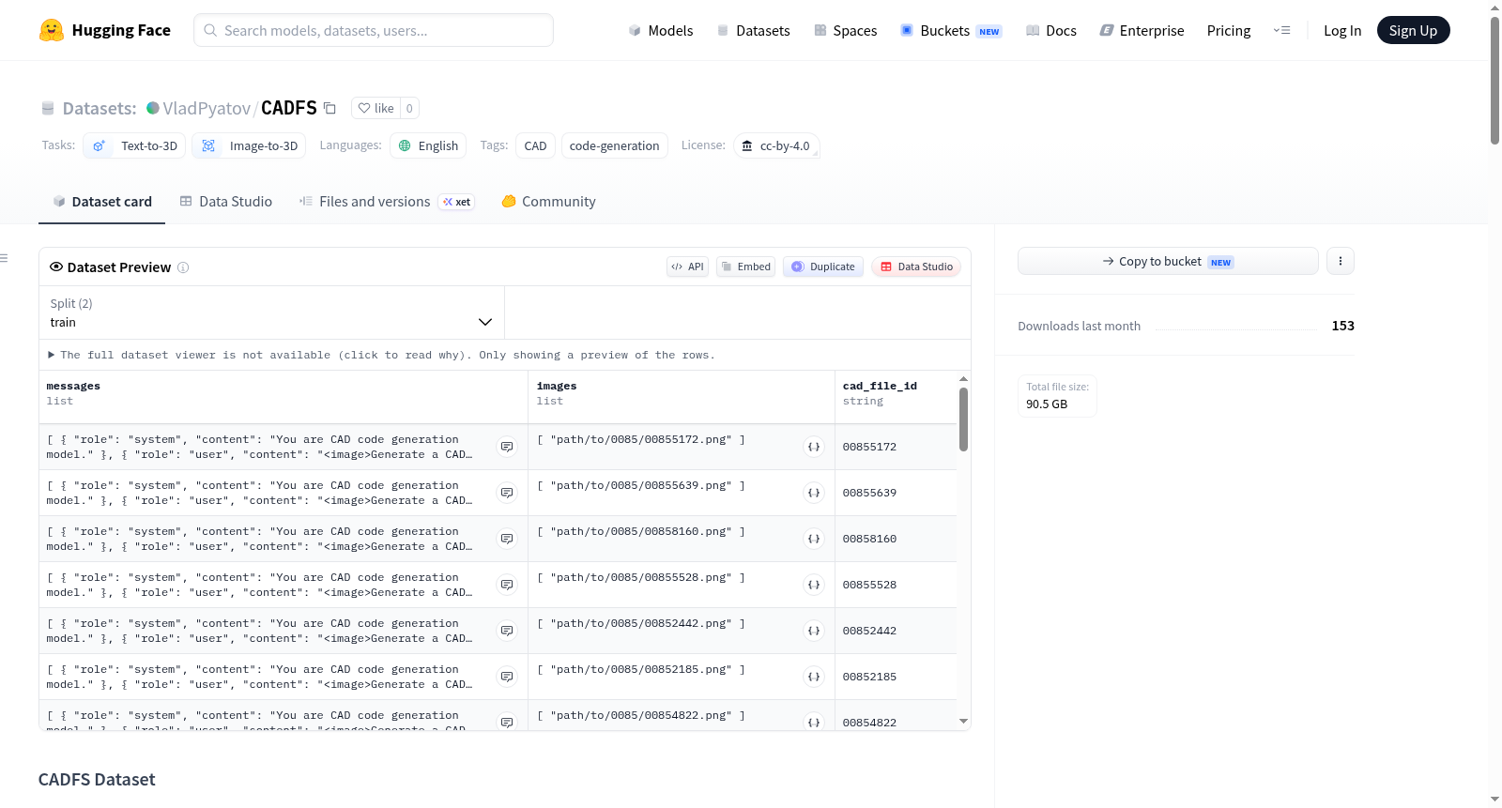Click the CADFS Dataset heading
This screenshot has width=1502, height=808.
(97, 780)
